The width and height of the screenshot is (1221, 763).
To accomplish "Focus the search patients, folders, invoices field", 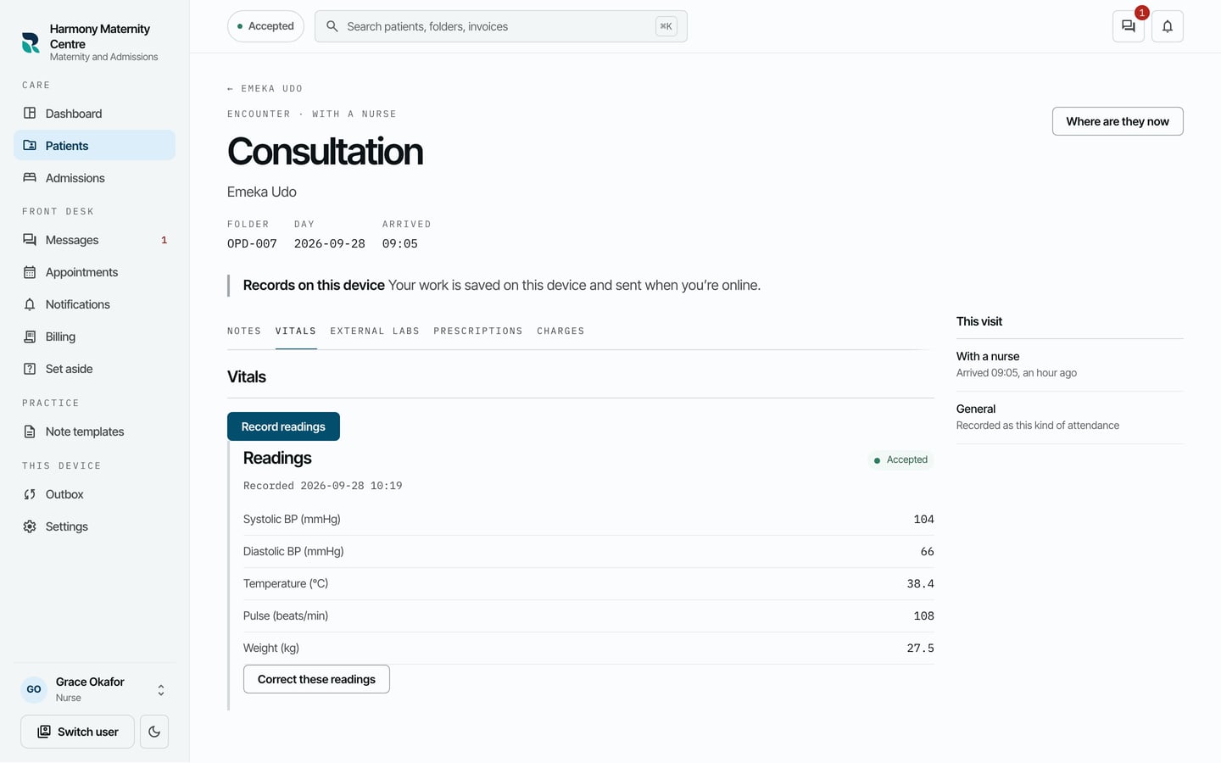I will [x=501, y=26].
